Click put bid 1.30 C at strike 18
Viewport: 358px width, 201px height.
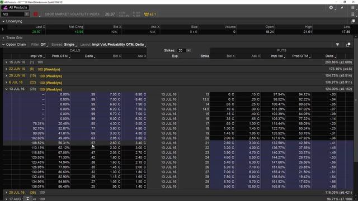(228, 128)
